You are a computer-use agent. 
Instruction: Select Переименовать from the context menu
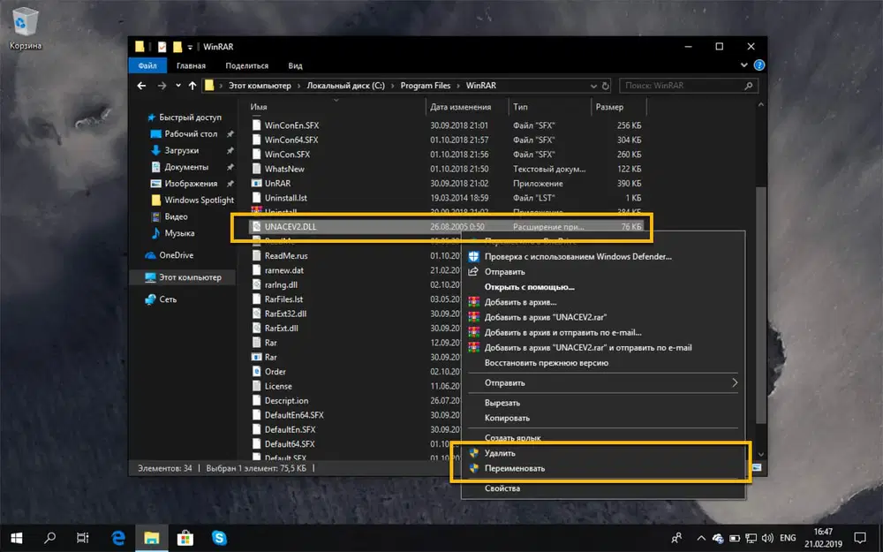[515, 468]
